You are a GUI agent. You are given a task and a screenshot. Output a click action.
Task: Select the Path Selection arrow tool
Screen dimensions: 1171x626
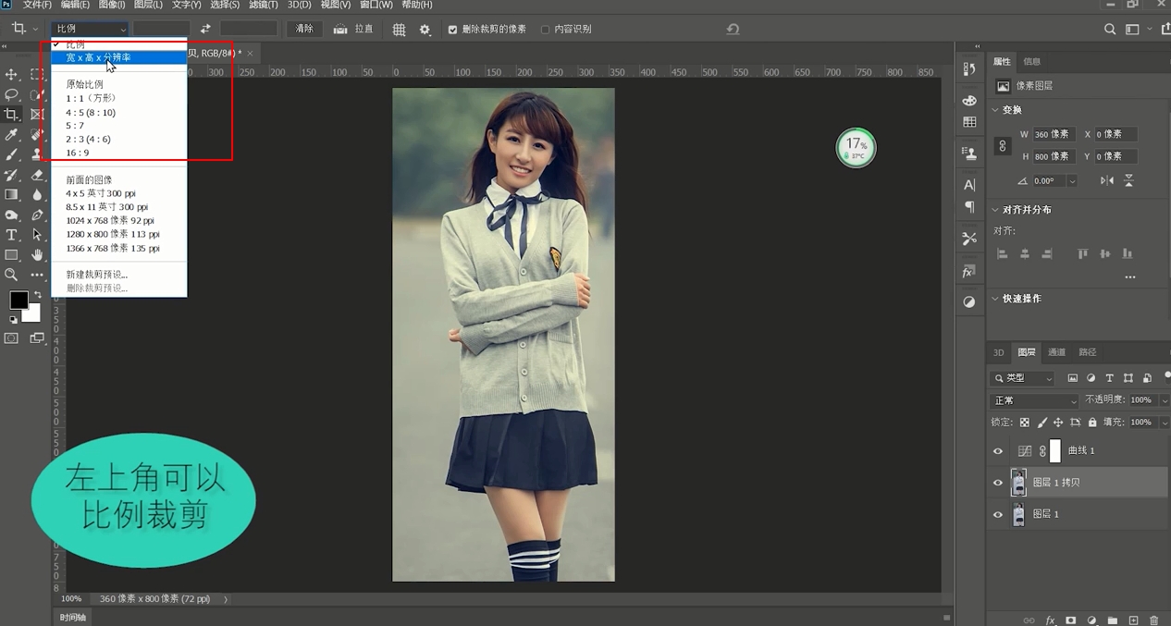(37, 235)
